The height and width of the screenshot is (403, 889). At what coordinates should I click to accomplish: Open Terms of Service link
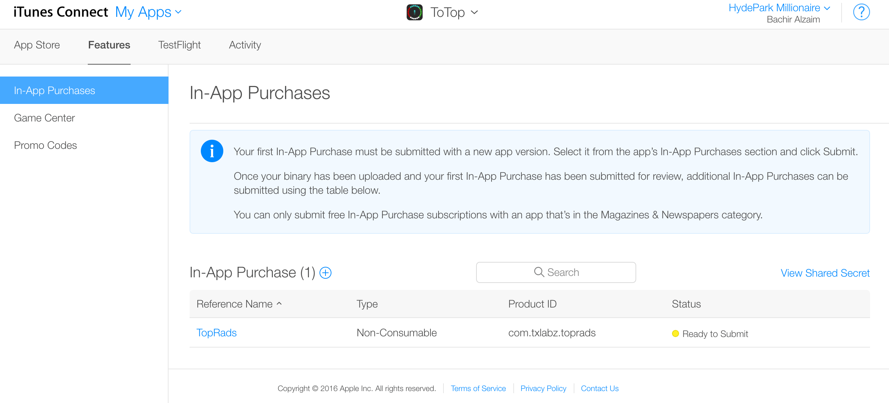pyautogui.click(x=478, y=388)
